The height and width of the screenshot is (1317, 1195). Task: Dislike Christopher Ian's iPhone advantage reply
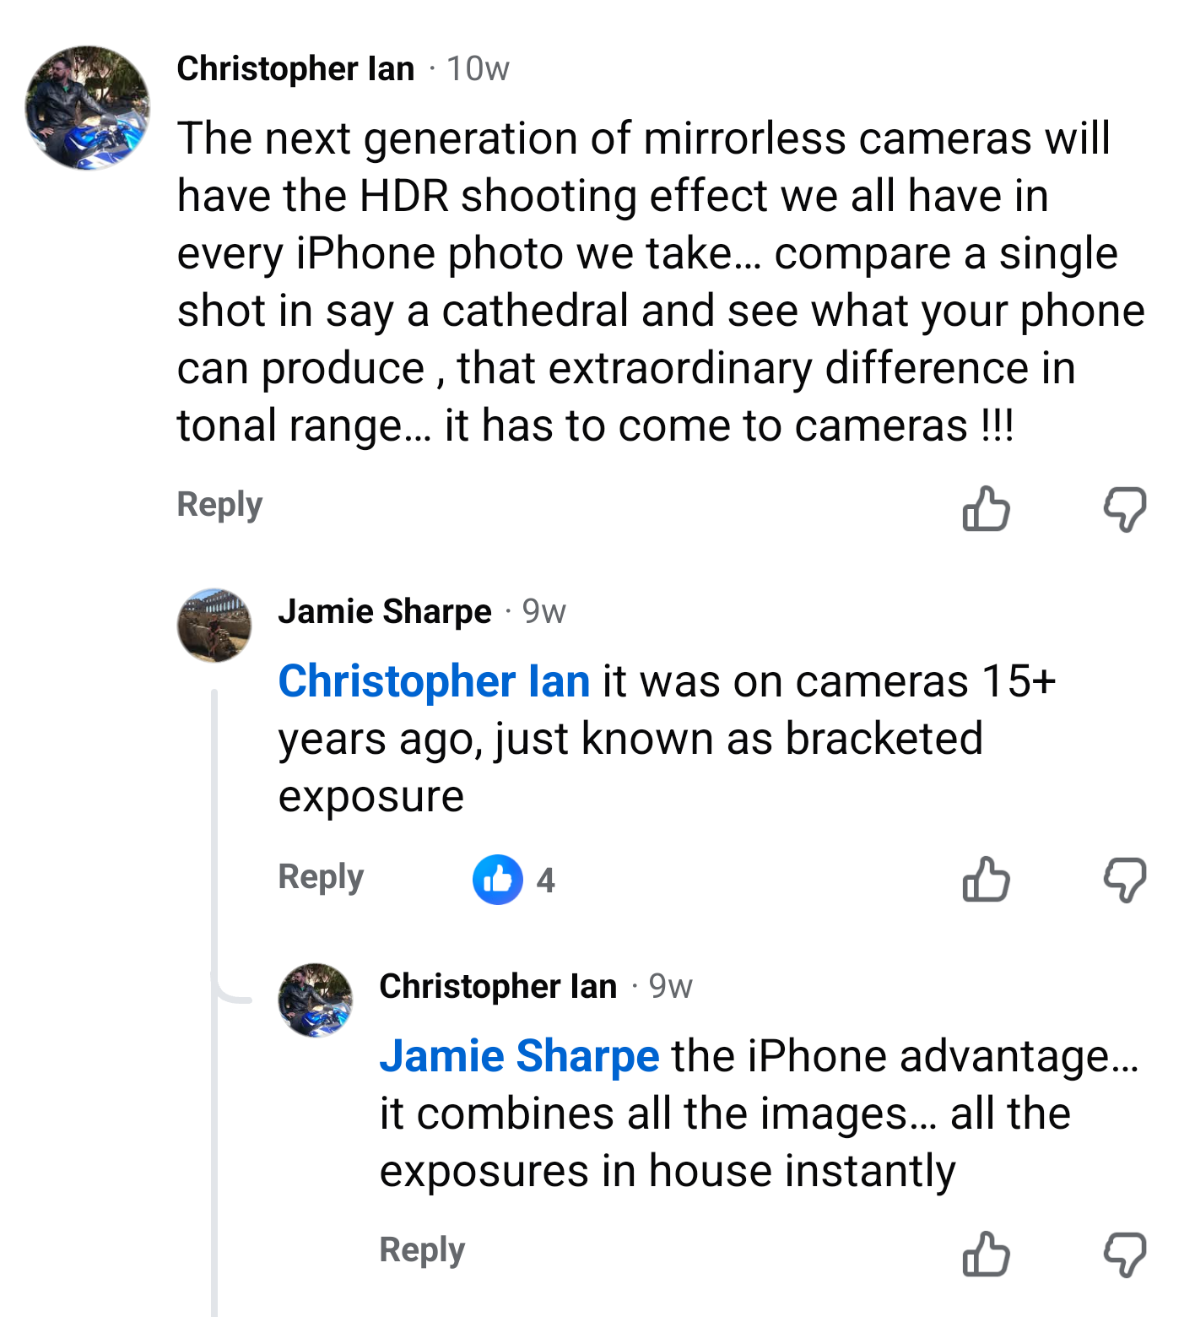[x=1125, y=1254]
